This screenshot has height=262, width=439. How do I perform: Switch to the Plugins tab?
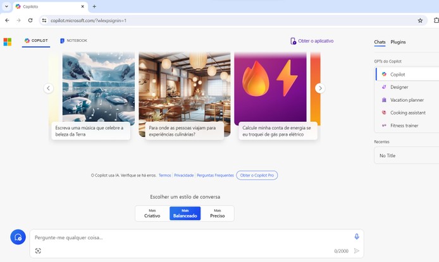click(x=398, y=42)
